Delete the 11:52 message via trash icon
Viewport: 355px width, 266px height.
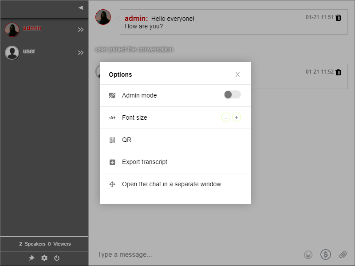[x=339, y=72]
